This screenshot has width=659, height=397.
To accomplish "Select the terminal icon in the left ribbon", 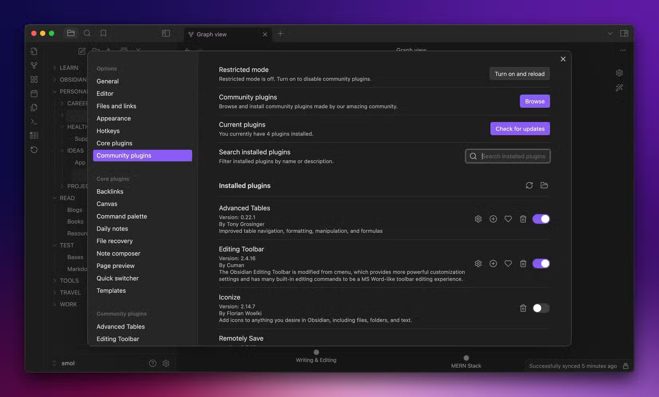I will 34,121.
